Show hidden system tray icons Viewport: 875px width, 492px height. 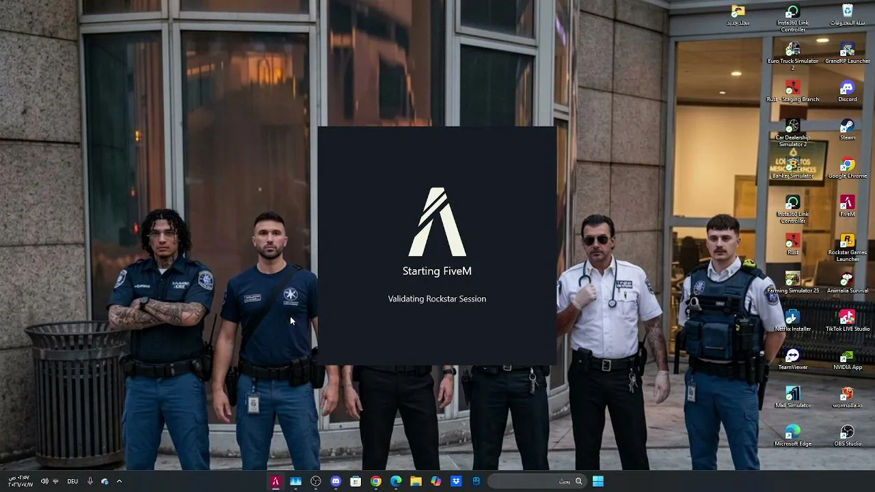pos(119,481)
